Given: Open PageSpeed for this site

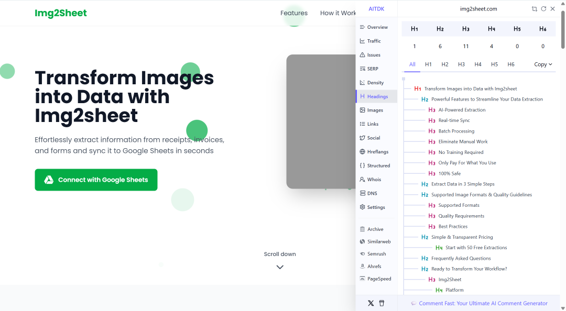Looking at the screenshot, I should [376, 279].
